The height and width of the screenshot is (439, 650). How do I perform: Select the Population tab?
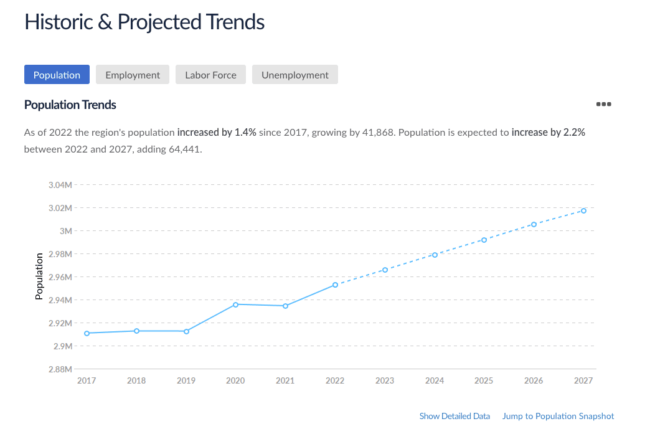pyautogui.click(x=57, y=75)
